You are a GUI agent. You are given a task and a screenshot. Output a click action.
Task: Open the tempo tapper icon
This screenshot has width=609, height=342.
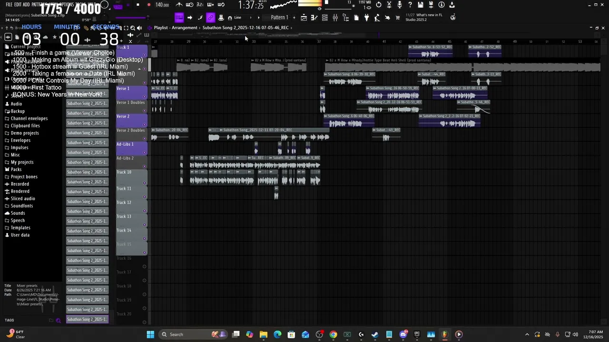pos(377,18)
